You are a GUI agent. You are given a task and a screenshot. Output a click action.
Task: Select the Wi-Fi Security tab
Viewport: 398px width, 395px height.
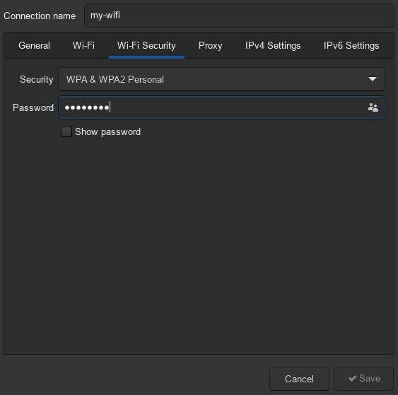tap(146, 46)
